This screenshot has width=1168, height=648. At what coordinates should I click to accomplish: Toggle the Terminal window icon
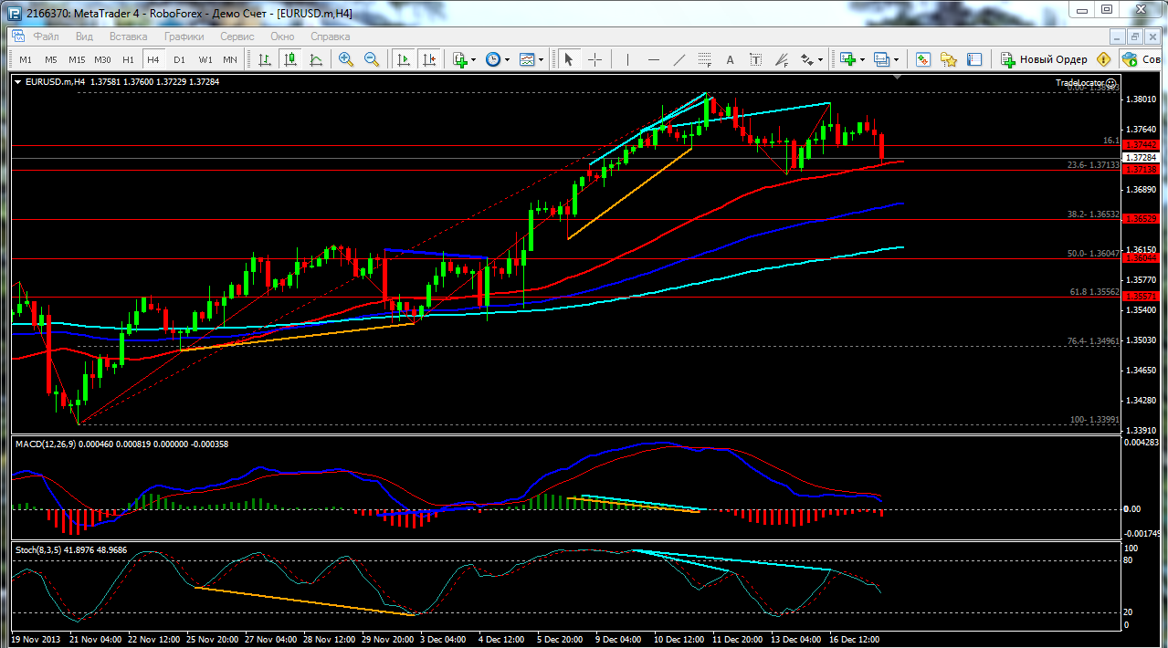(x=974, y=59)
